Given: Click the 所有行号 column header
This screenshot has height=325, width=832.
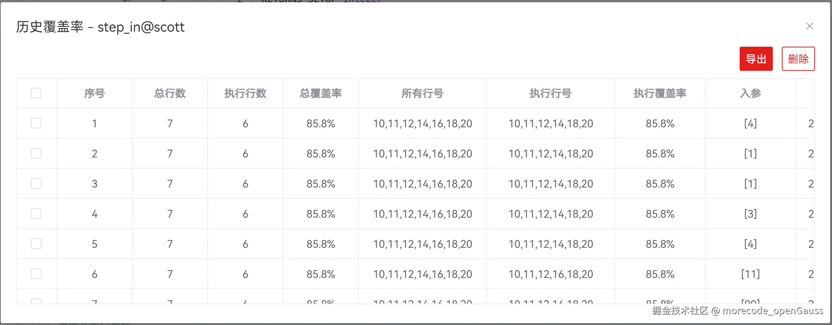Looking at the screenshot, I should click(x=422, y=93).
